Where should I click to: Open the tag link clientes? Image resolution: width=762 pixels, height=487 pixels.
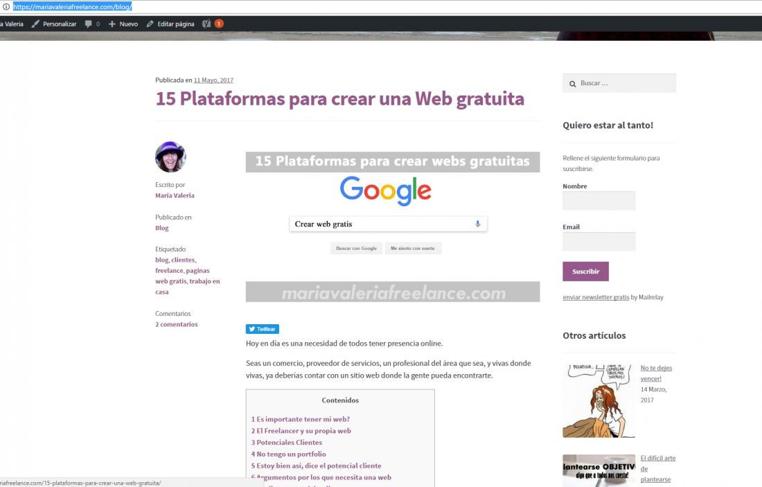(183, 260)
